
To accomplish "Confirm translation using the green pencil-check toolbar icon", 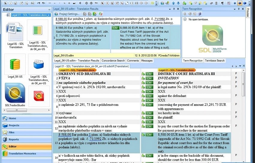I will click(x=184, y=3).
